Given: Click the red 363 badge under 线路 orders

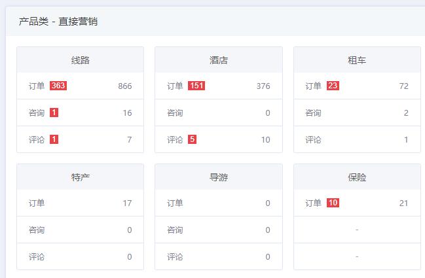Looking at the screenshot, I should click(58, 86).
